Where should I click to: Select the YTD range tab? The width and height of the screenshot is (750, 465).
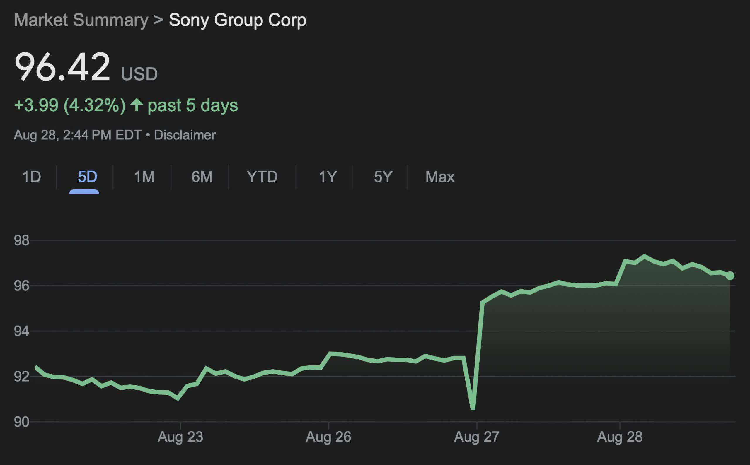(x=262, y=177)
